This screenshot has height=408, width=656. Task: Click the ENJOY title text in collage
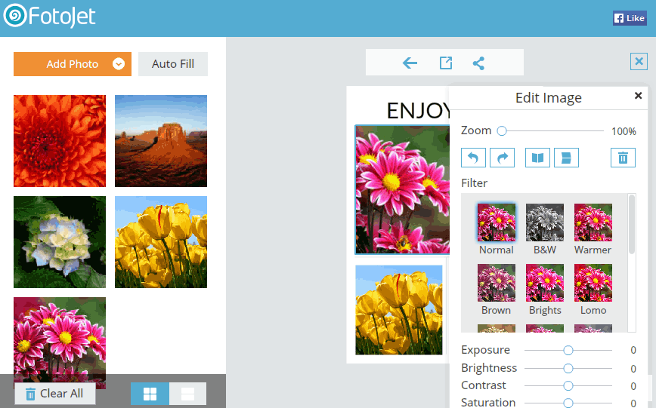pos(417,111)
